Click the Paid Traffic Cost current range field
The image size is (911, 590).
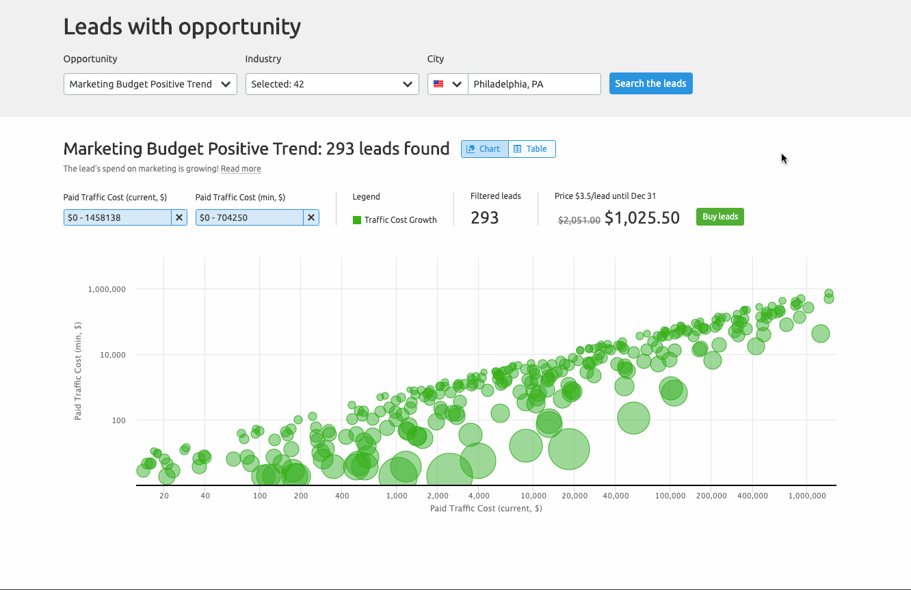117,217
